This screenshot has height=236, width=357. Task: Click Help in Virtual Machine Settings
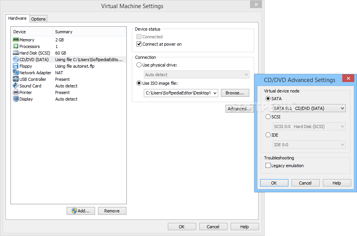point(245,227)
